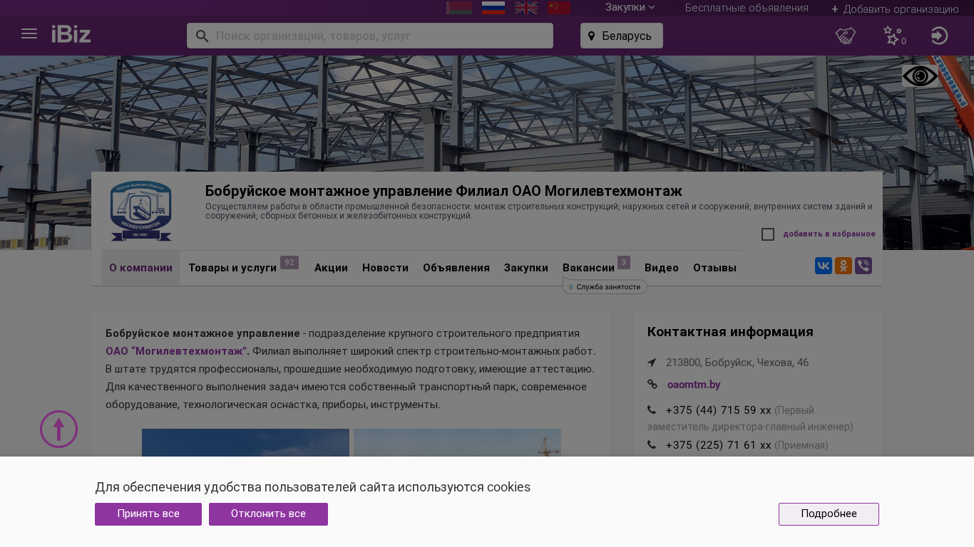Image resolution: width=974 pixels, height=547 pixels.
Task: Click the search magnifier icon
Action: tap(202, 36)
